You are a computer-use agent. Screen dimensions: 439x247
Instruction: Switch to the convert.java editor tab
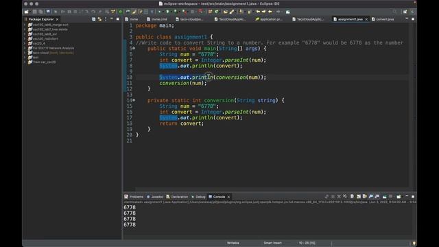(x=383, y=19)
